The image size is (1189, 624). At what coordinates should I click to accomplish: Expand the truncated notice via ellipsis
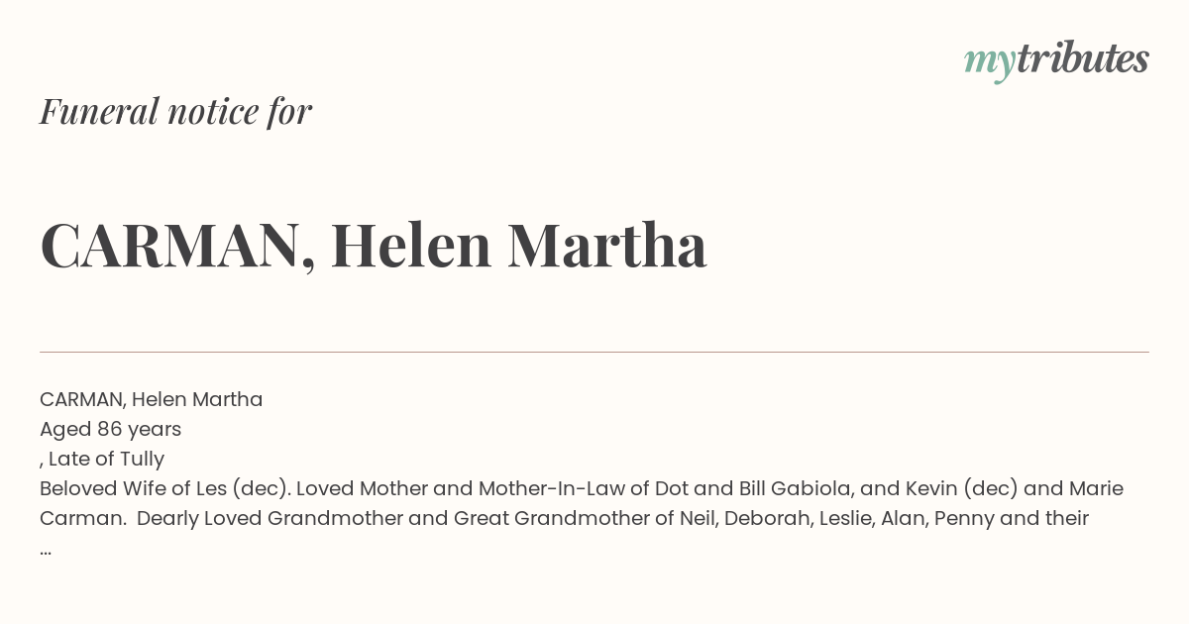(46, 551)
